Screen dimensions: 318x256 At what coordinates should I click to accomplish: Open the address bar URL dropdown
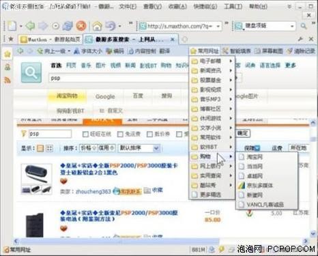(x=218, y=26)
